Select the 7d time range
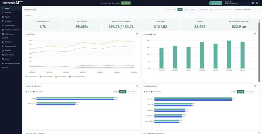262x134 pixels. (x=180, y=9)
